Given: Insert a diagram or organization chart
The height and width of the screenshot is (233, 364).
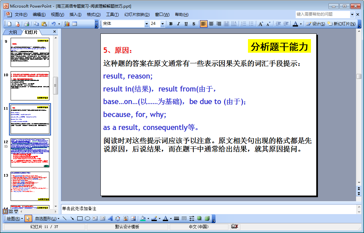Looking at the screenshot, I should coord(118,218).
